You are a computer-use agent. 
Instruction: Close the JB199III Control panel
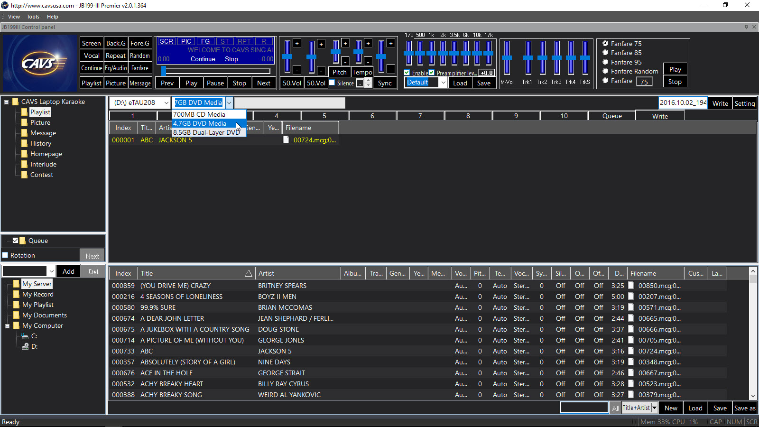754,27
